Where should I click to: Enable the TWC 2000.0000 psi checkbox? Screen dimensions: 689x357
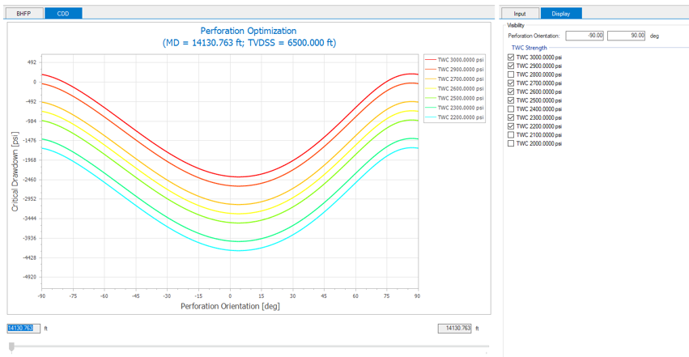(x=510, y=143)
